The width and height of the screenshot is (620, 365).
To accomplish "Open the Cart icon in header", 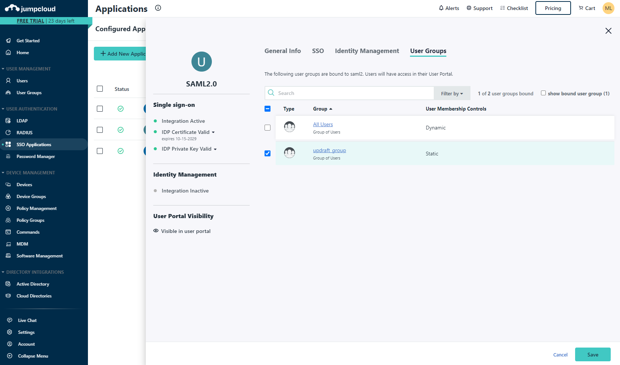I will (x=581, y=8).
